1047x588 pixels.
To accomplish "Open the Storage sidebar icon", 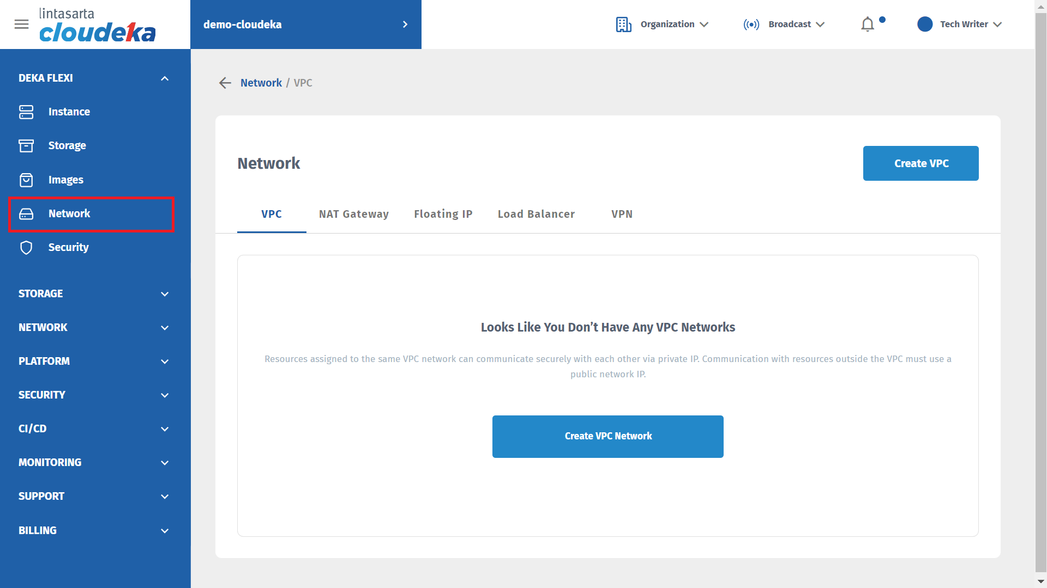I will (x=26, y=145).
